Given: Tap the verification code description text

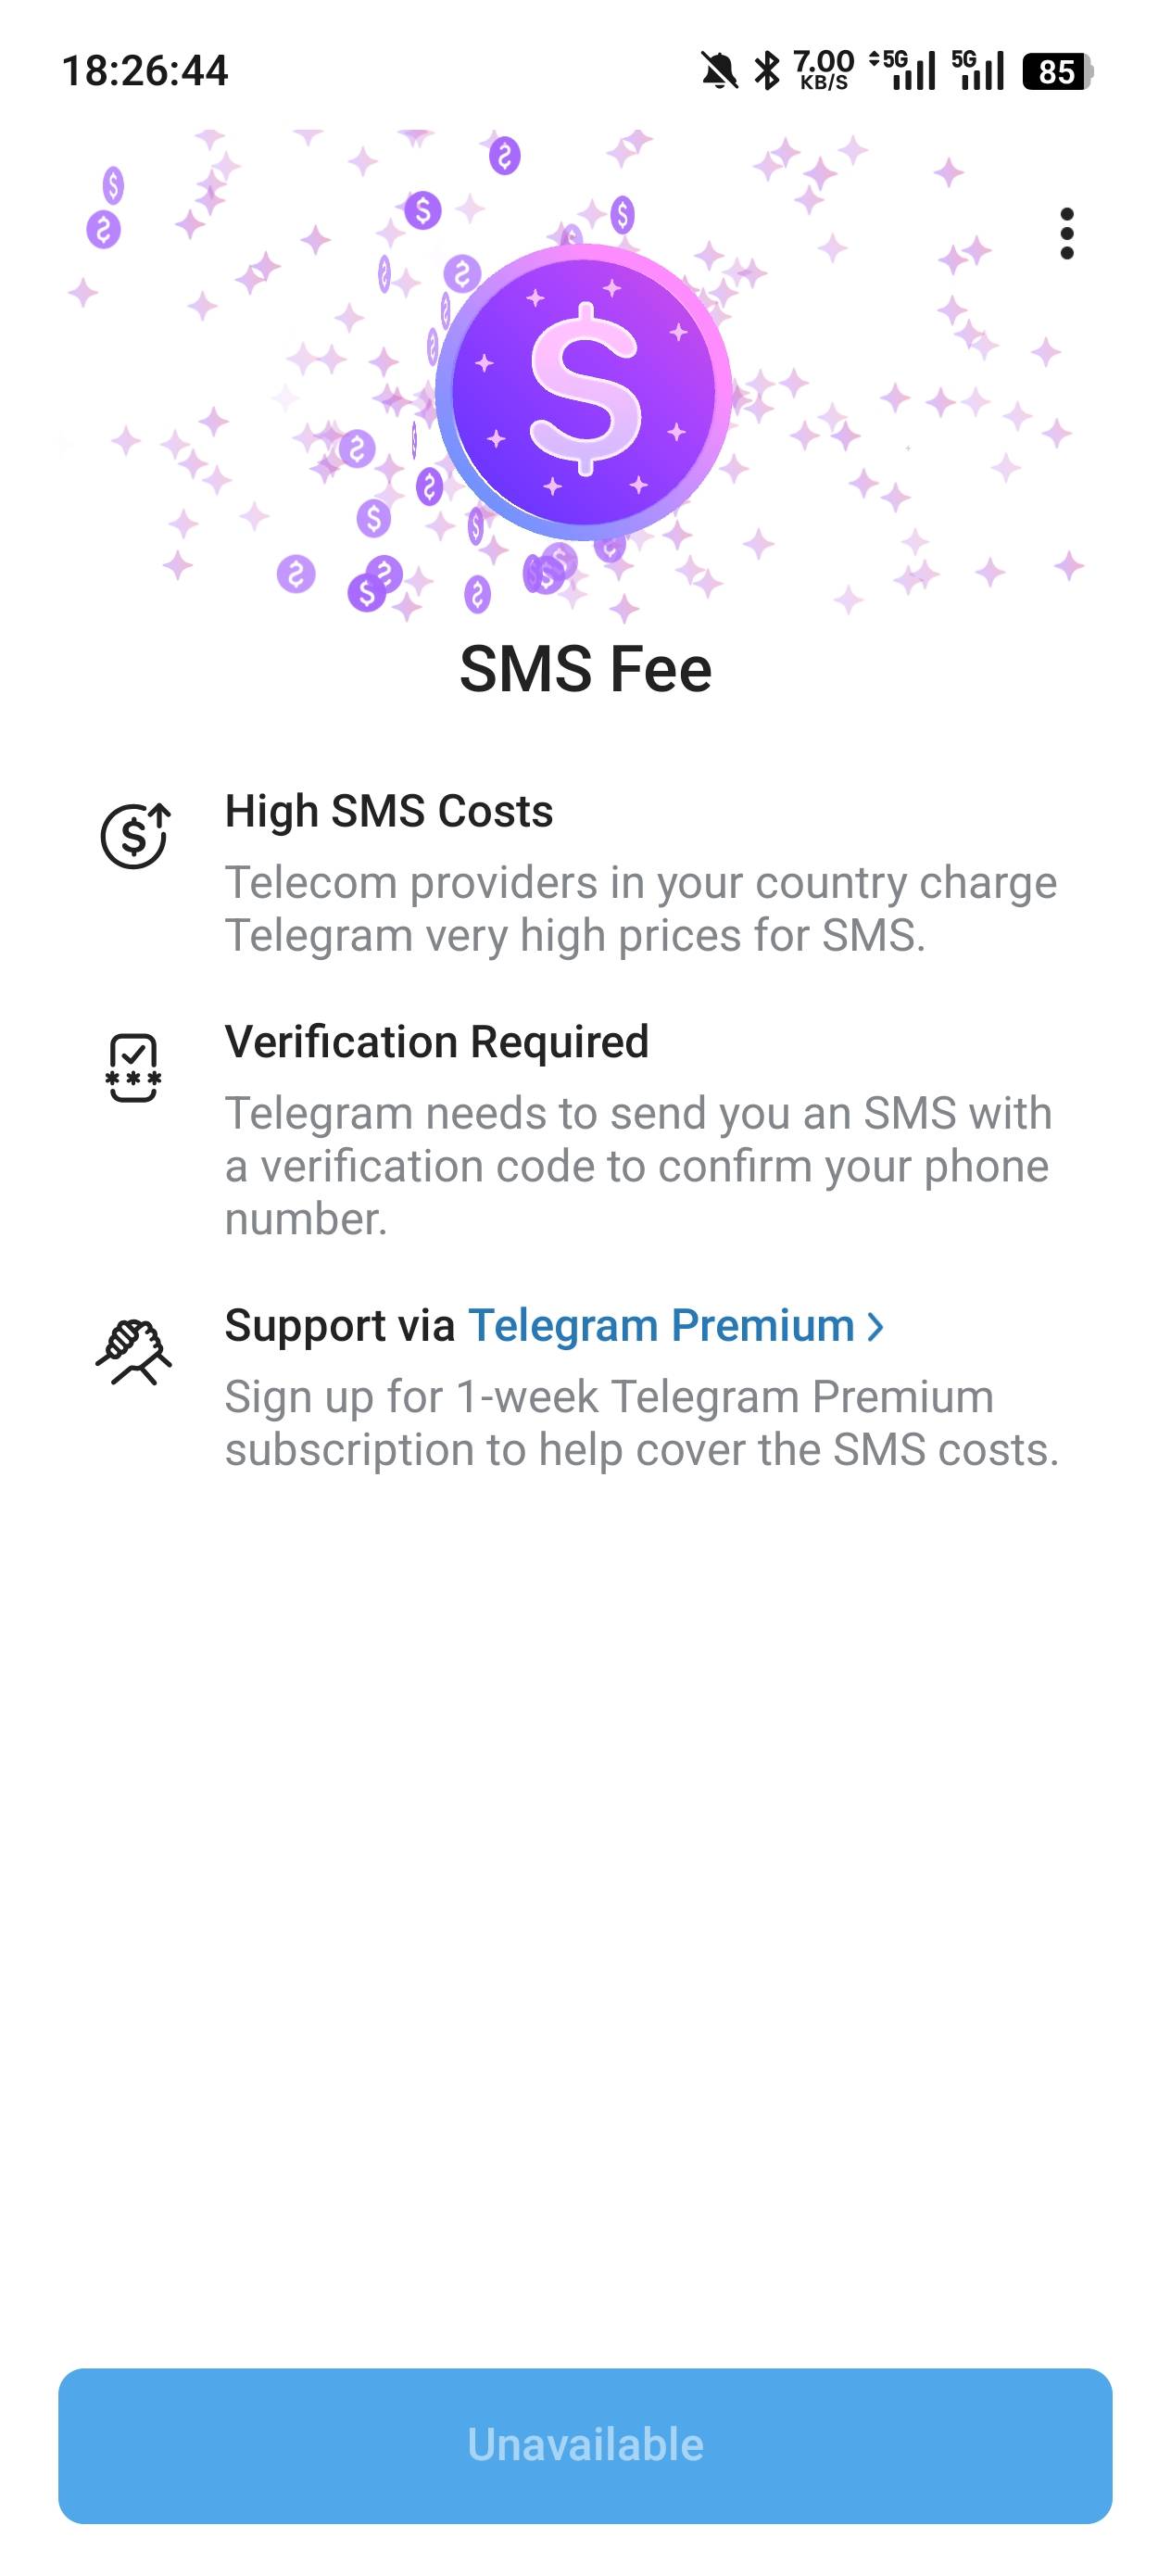Looking at the screenshot, I should (x=638, y=1166).
